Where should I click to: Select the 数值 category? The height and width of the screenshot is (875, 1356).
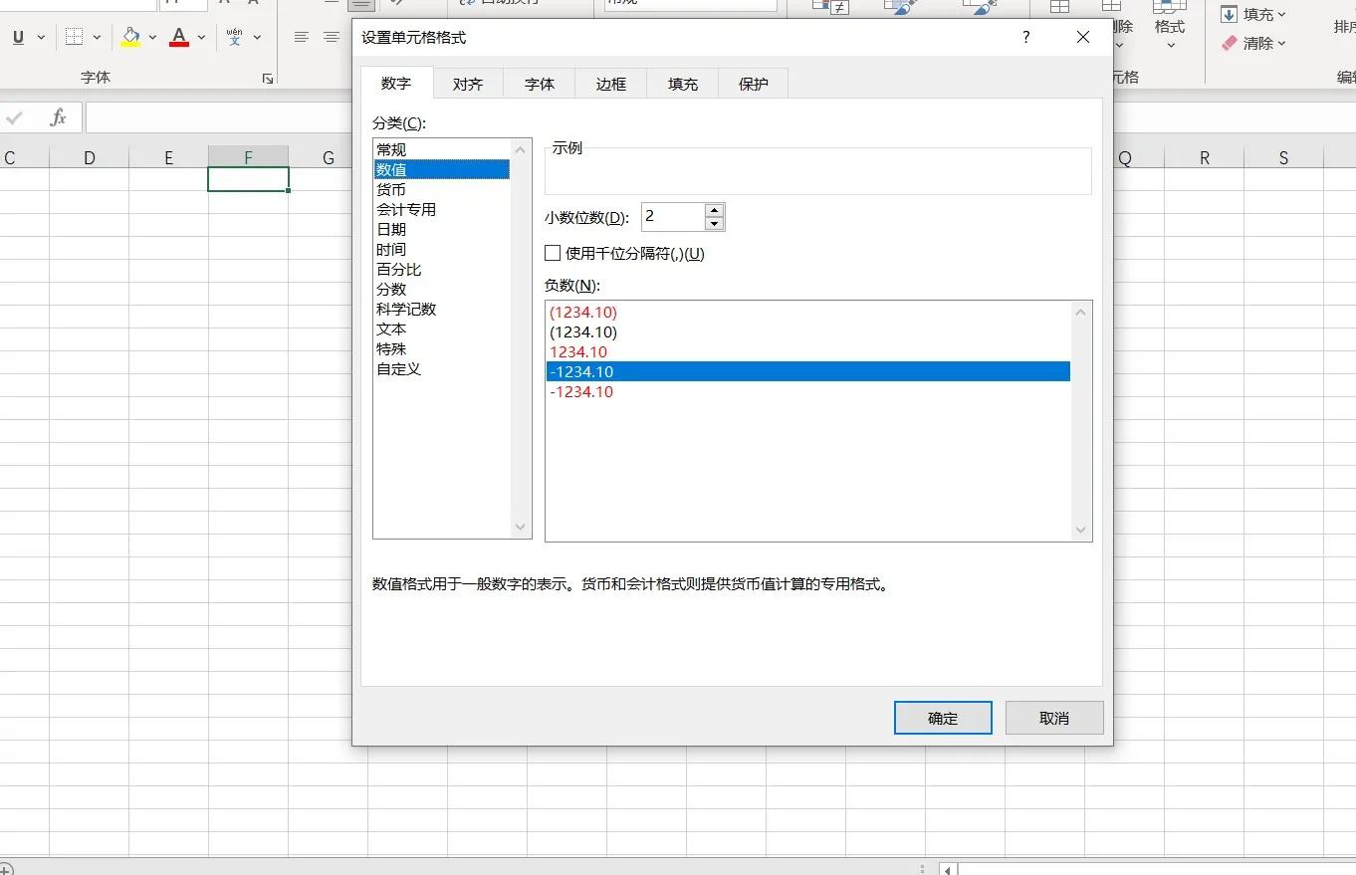[442, 170]
